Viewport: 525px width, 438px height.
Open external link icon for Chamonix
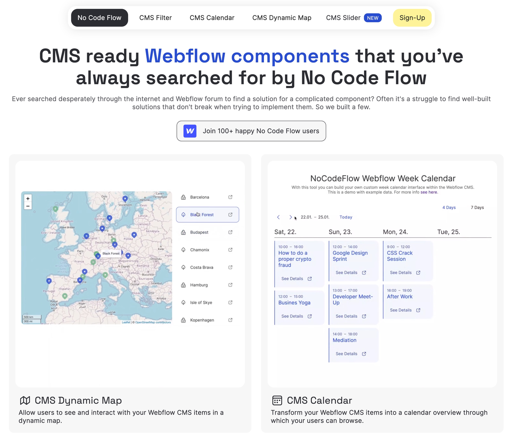click(230, 250)
